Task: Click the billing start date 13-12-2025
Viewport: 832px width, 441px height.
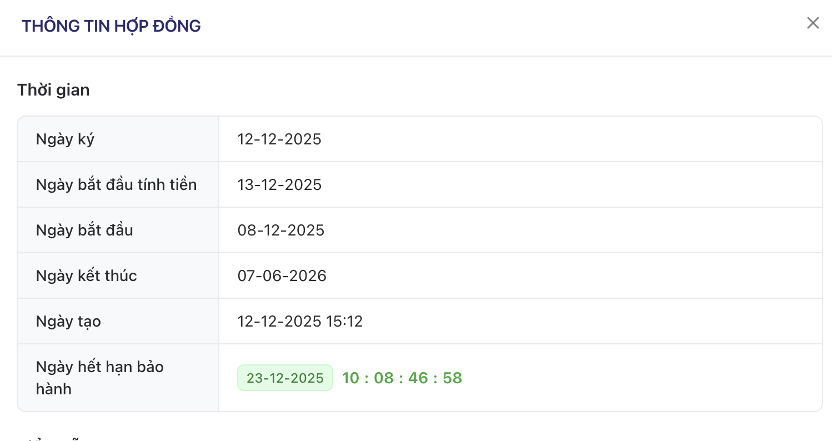Action: (279, 184)
